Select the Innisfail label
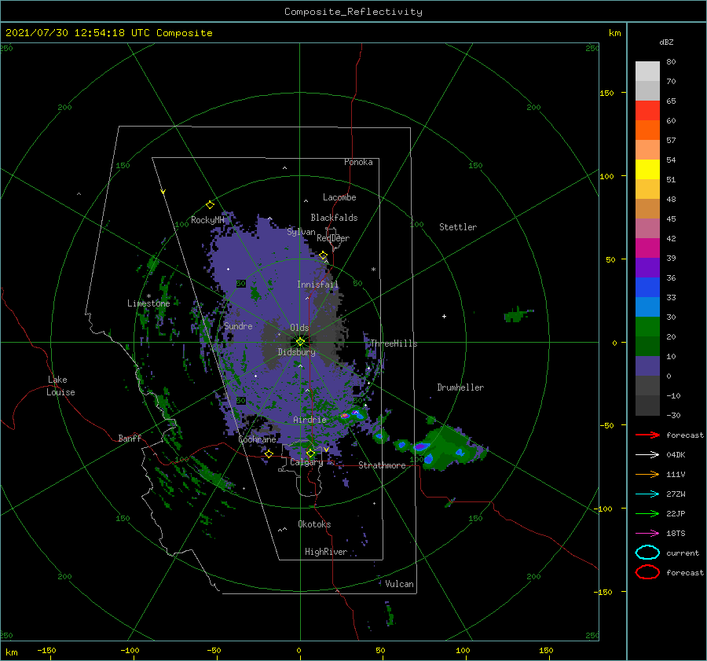 click(x=317, y=285)
